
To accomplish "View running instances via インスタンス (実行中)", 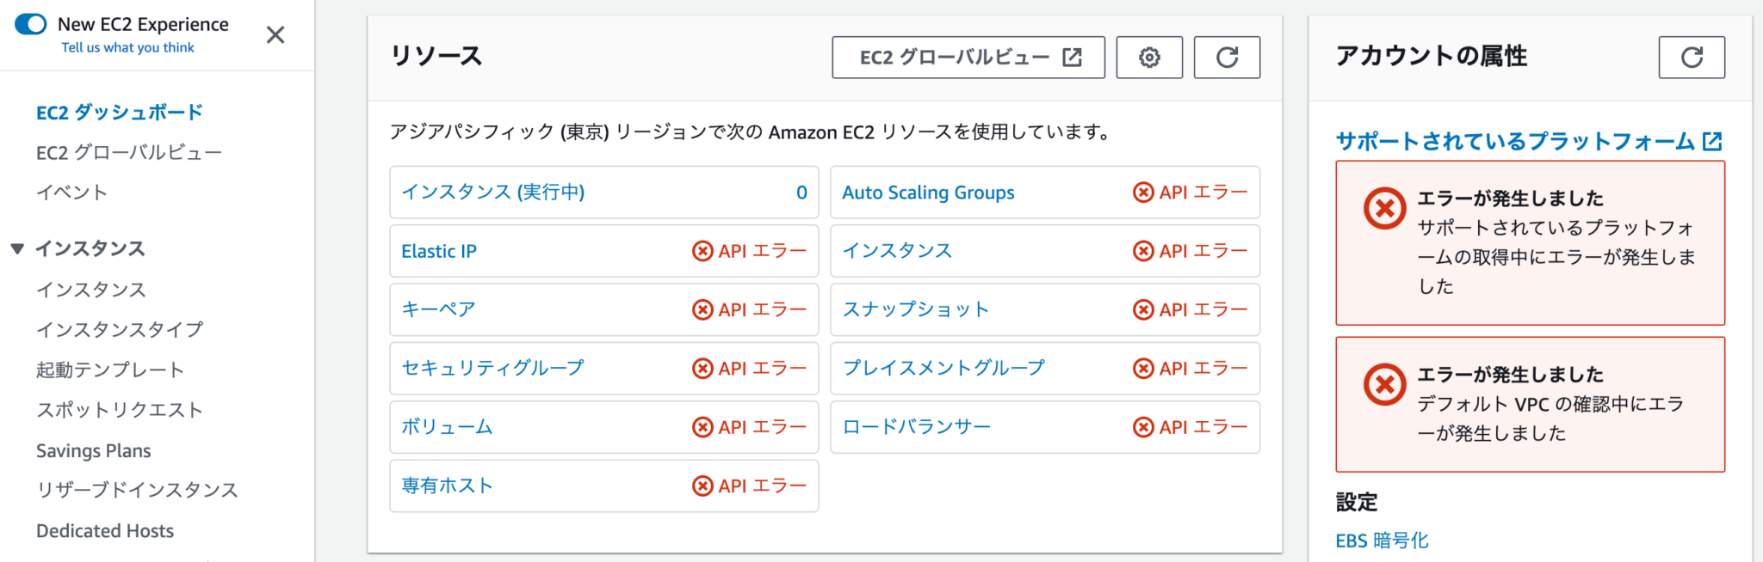I will click(494, 192).
